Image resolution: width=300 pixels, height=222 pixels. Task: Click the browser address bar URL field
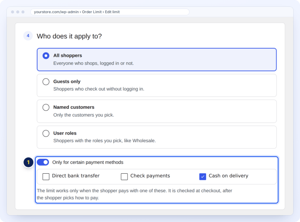point(110,12)
